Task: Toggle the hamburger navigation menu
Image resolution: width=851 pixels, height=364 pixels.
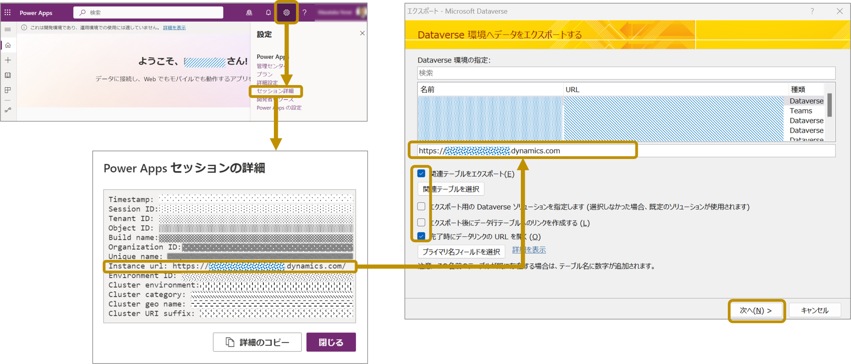Action: tap(8, 29)
